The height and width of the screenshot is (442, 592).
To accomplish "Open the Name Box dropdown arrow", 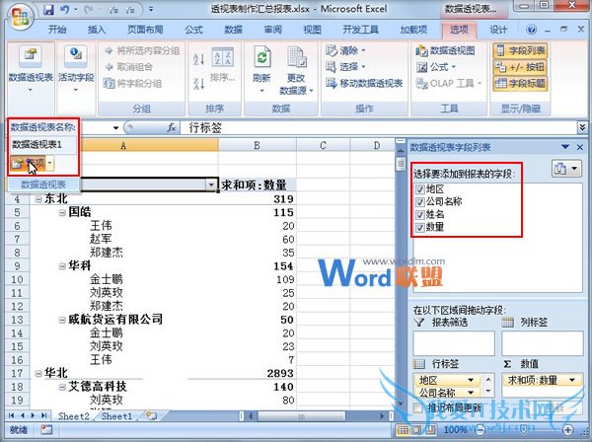I will tap(115, 128).
